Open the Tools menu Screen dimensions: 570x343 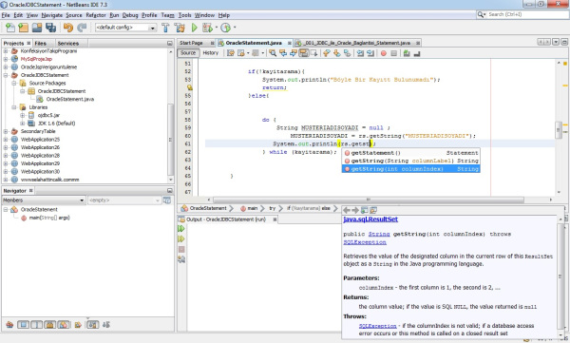coord(184,15)
